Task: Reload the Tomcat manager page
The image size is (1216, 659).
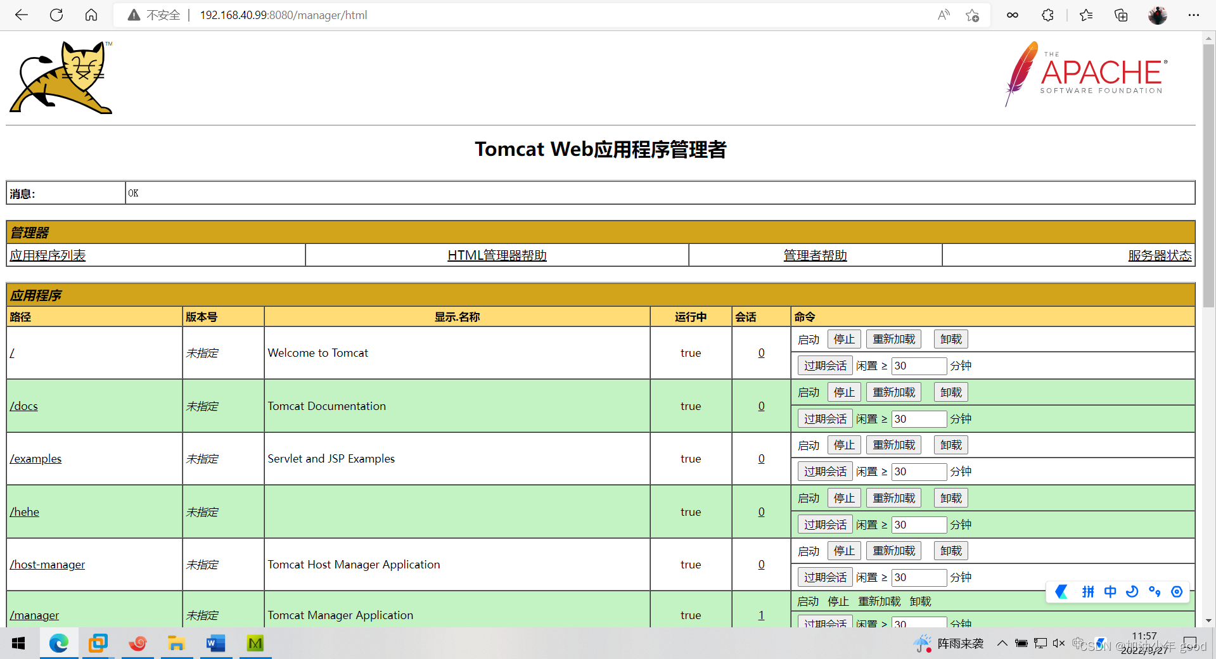Action: pyautogui.click(x=56, y=15)
